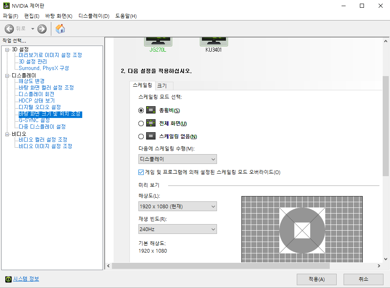The image size is (390, 288).
Task: Open the 파일(F) menu
Action: [11, 16]
